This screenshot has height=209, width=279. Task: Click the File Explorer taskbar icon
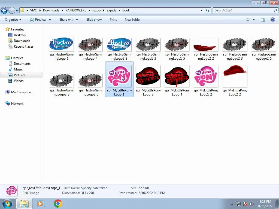click(24, 204)
